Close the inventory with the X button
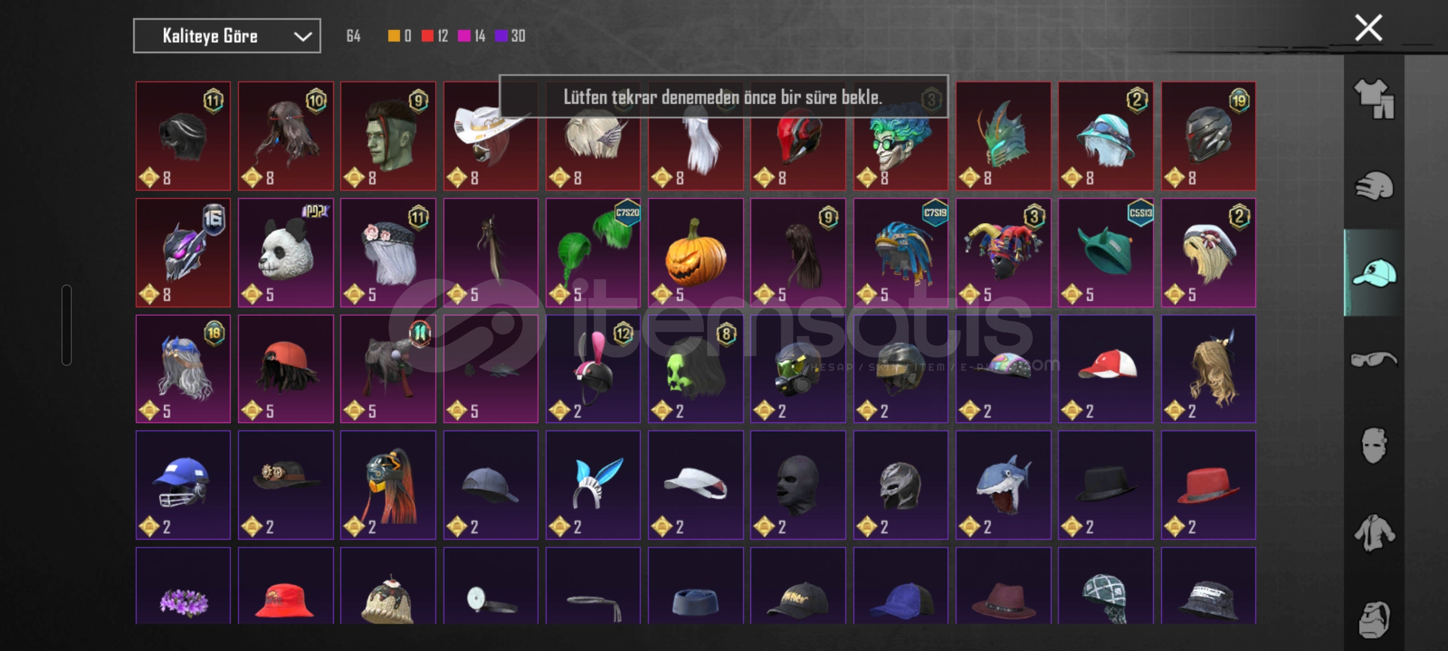 1368,28
